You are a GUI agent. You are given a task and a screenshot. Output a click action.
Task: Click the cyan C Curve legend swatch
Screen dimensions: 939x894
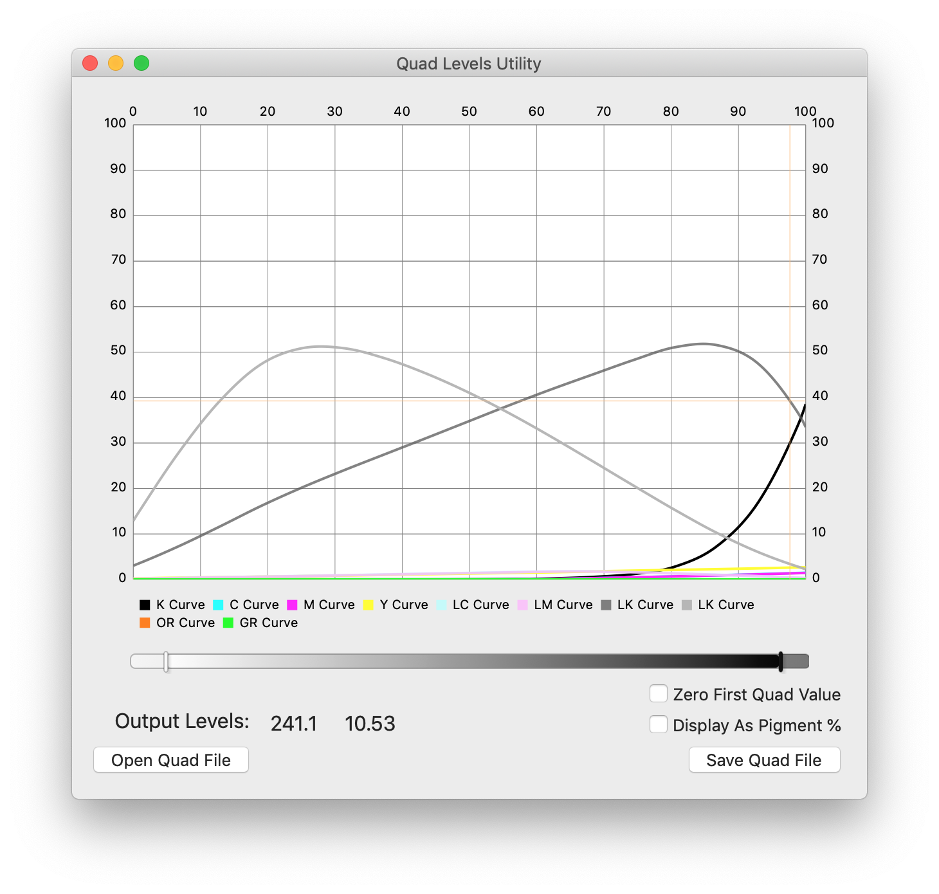pos(218,605)
